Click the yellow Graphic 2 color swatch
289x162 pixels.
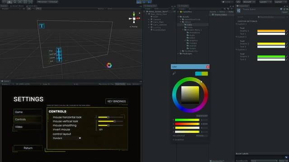271,44
